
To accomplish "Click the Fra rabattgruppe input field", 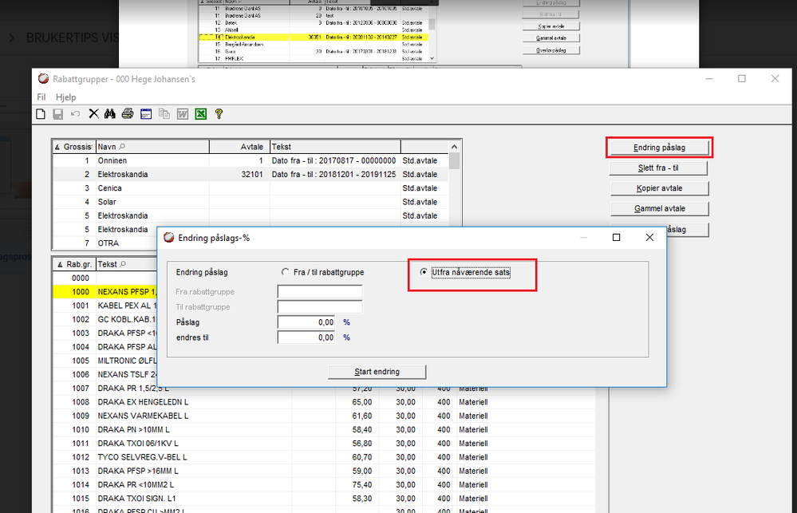I will 320,292.
